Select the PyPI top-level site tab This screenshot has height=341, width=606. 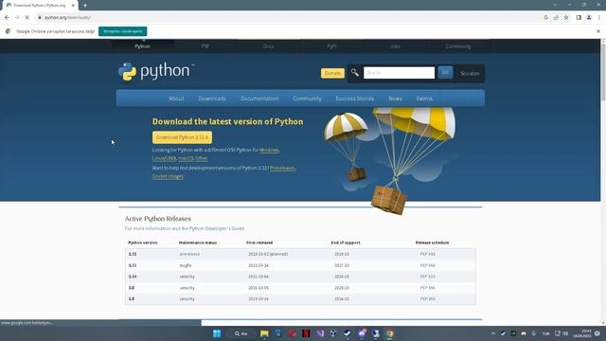tap(331, 46)
